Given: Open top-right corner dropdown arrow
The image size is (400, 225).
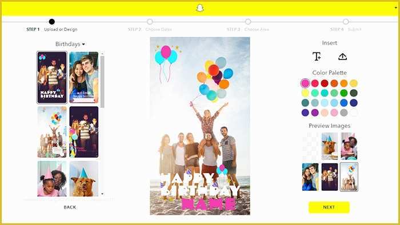Looking at the screenshot, I should (396, 7).
